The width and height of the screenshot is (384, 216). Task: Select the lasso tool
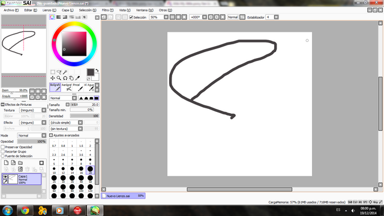point(59,72)
